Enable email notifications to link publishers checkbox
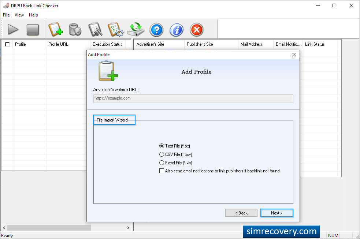The image size is (360, 239). (x=162, y=171)
